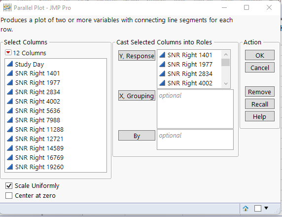Open the 12 Columns red triangle menu
This screenshot has height=217, width=282.
8,53
